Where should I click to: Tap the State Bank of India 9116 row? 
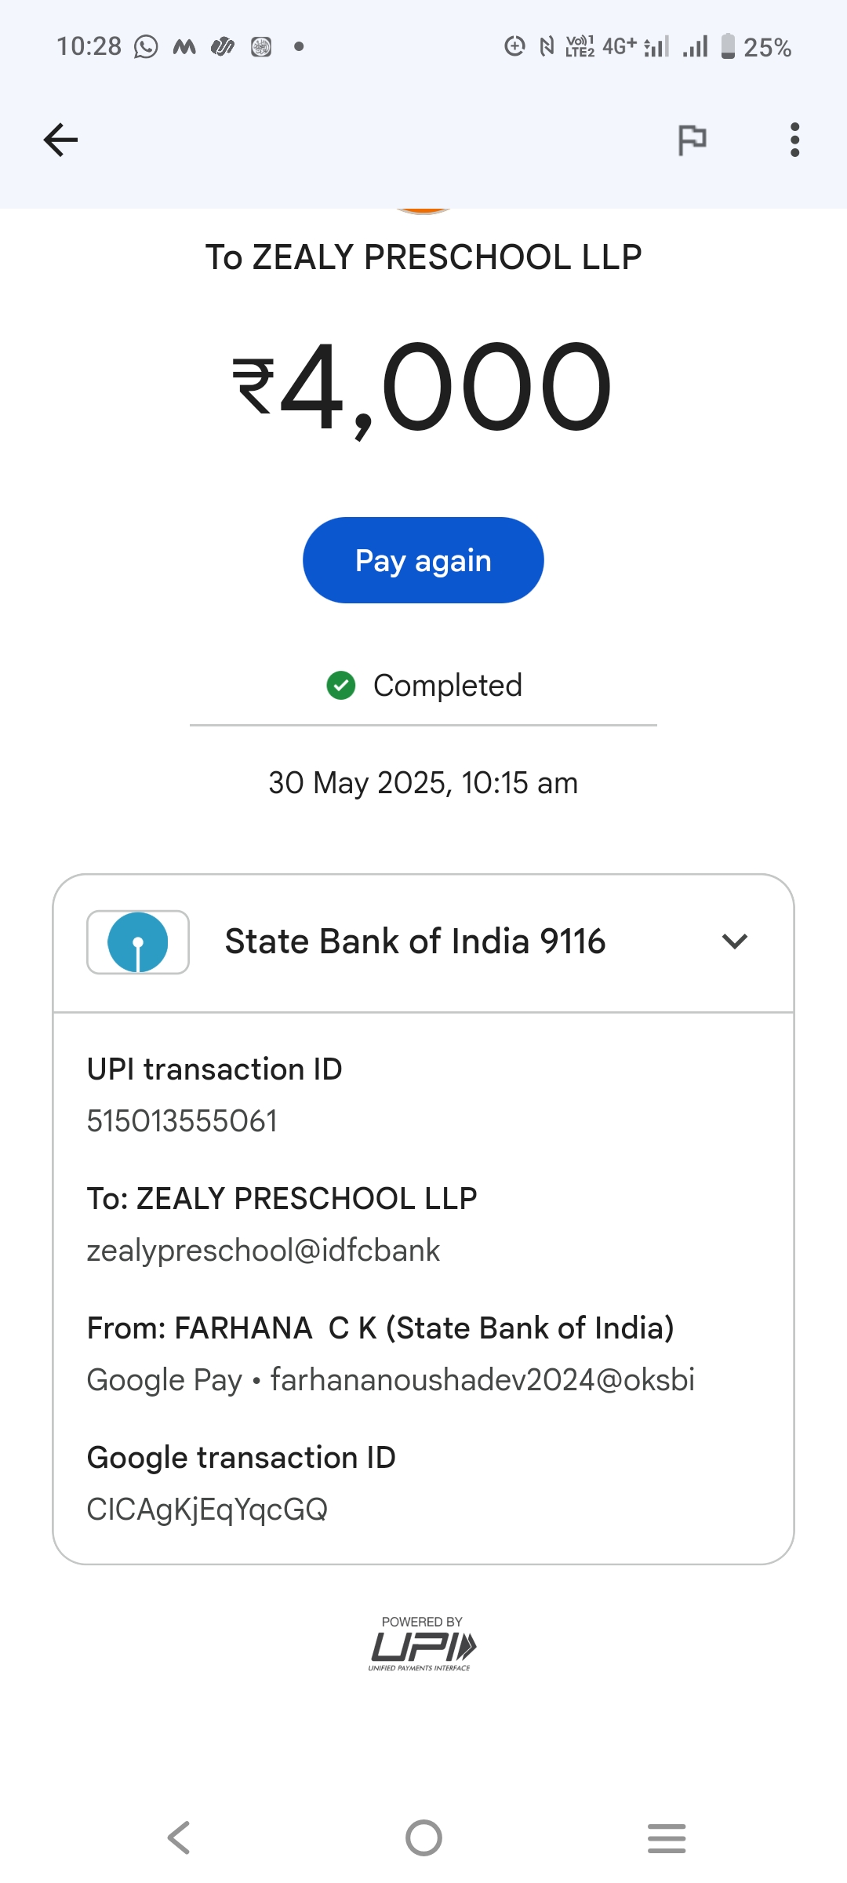[416, 941]
